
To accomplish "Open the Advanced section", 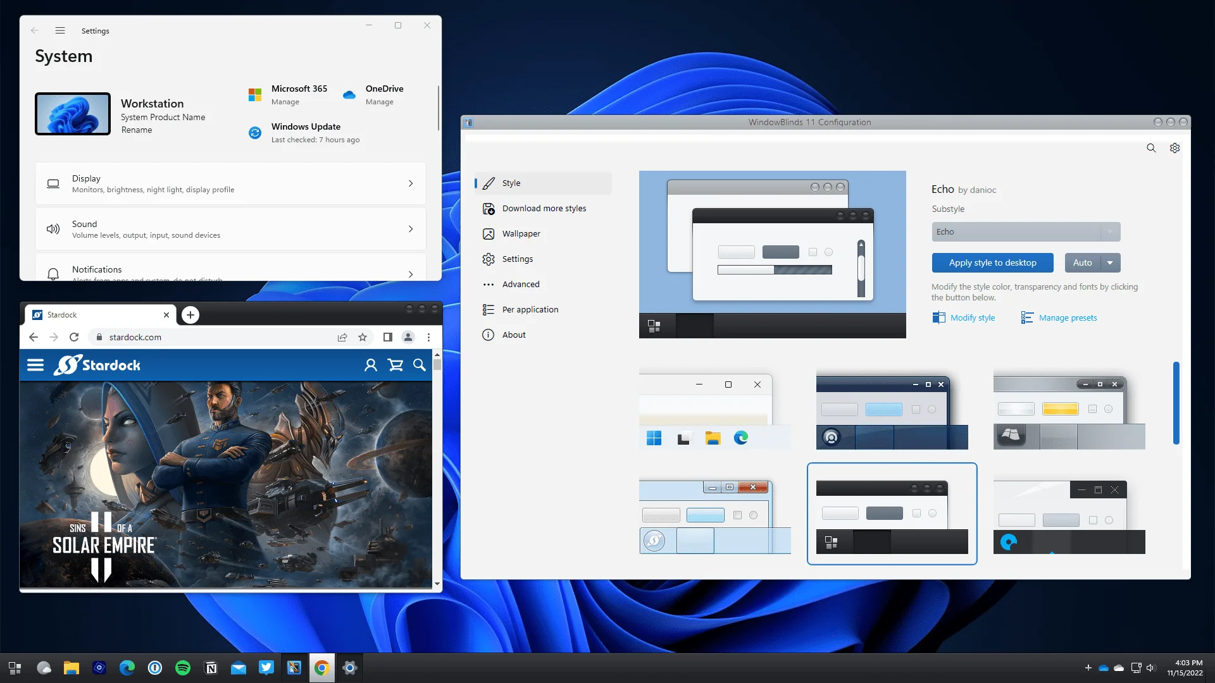I will point(520,284).
